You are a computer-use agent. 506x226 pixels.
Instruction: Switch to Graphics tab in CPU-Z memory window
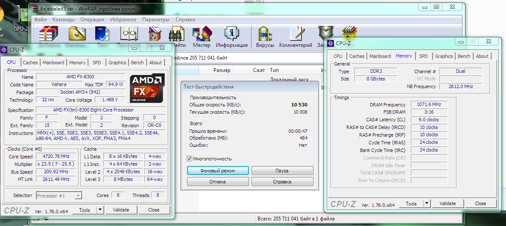(x=444, y=56)
